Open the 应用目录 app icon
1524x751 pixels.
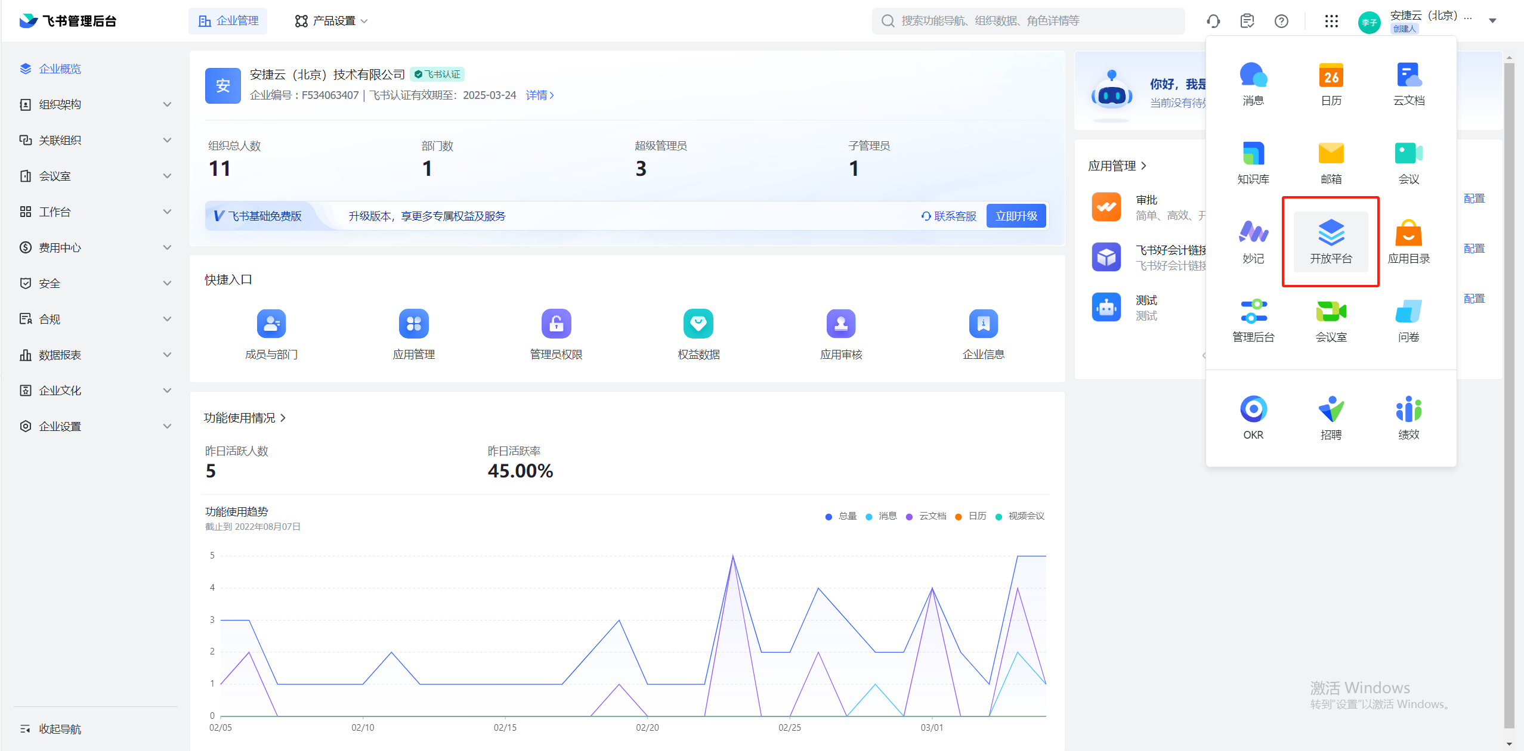click(x=1408, y=242)
